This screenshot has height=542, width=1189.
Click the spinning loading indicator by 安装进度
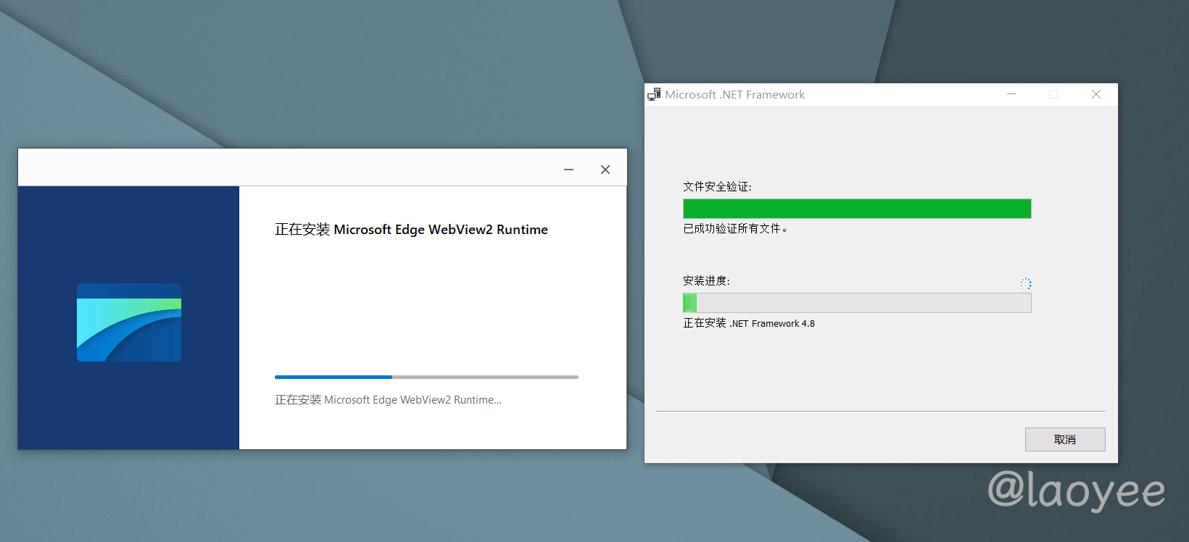tap(1025, 283)
